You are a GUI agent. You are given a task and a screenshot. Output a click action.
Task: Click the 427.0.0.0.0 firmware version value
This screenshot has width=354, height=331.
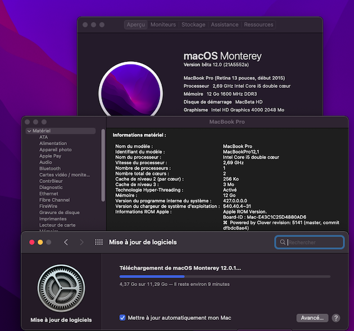pos(235,201)
